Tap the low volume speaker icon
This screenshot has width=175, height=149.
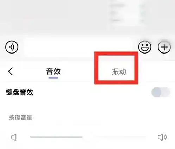click(14, 137)
